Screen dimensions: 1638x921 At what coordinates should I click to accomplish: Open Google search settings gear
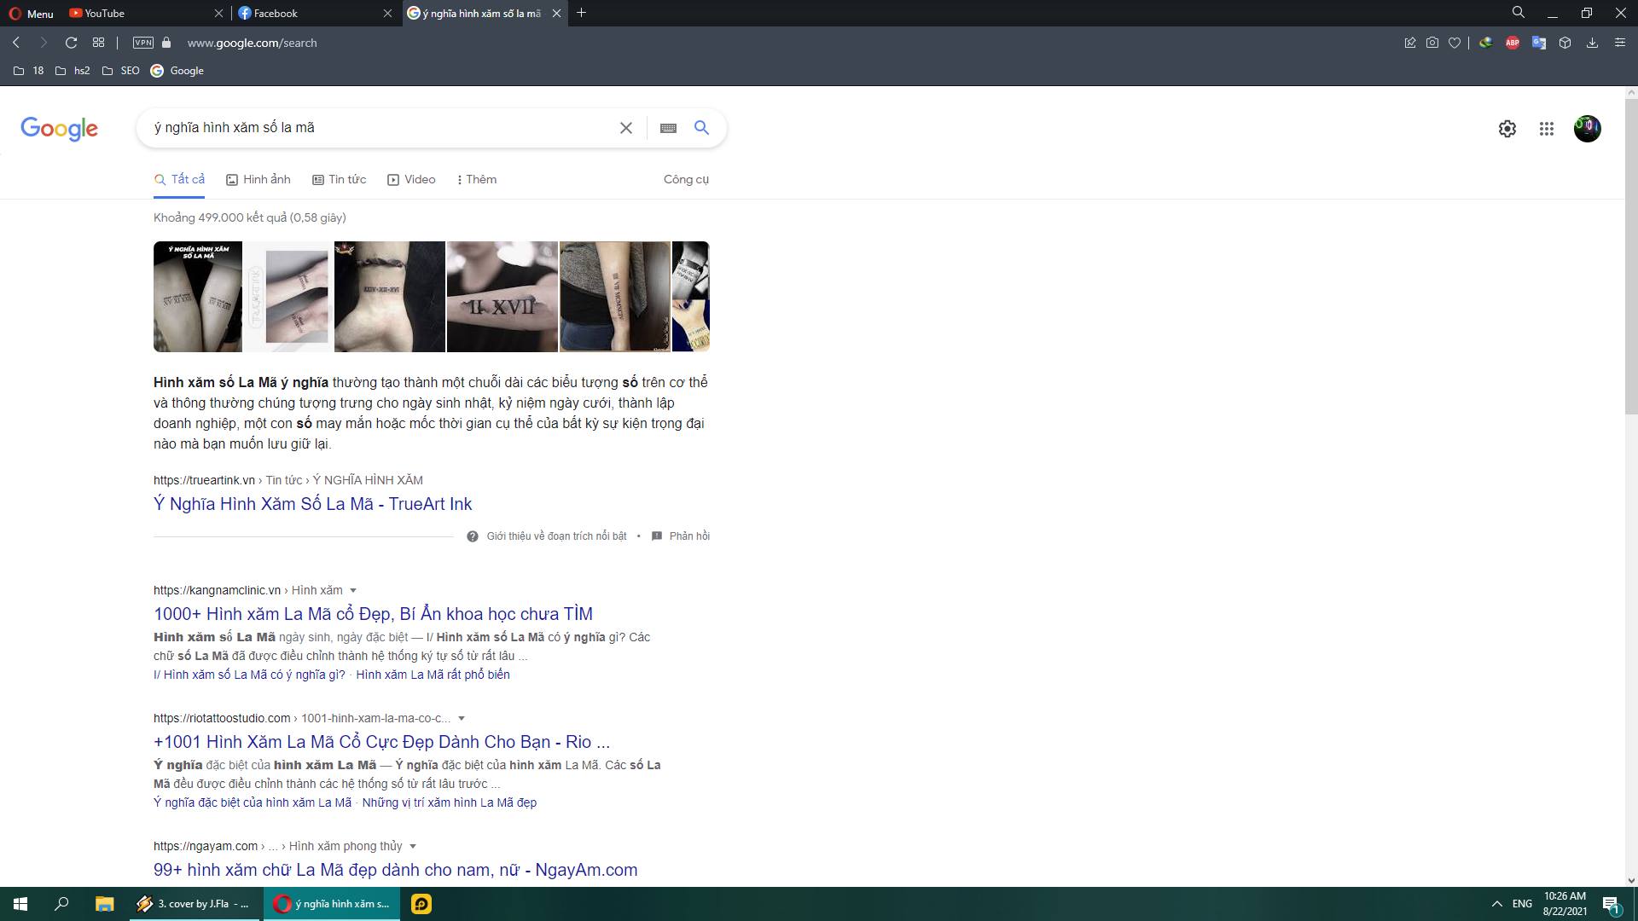(x=1507, y=129)
